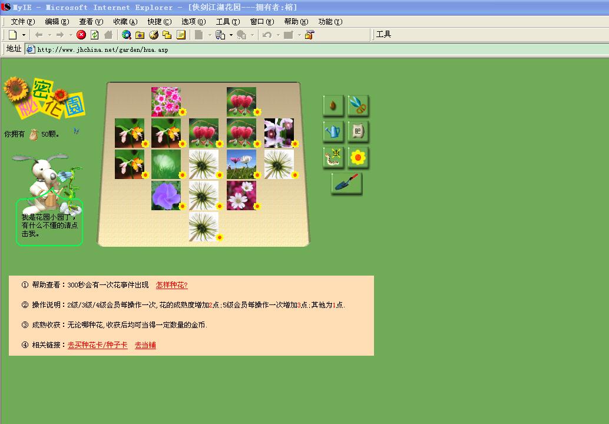Click the yellow notepad icon in toolbar
This screenshot has width=609, height=424.
(181, 35)
